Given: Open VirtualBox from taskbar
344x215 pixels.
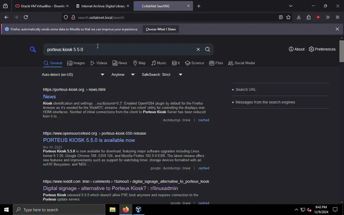Looking at the screenshot, I should tap(138, 210).
